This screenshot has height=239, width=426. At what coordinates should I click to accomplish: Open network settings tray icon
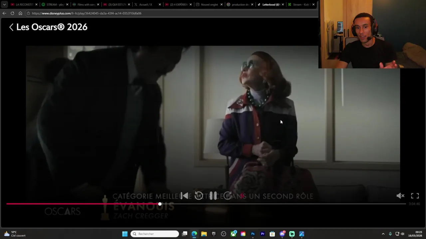click(397, 234)
